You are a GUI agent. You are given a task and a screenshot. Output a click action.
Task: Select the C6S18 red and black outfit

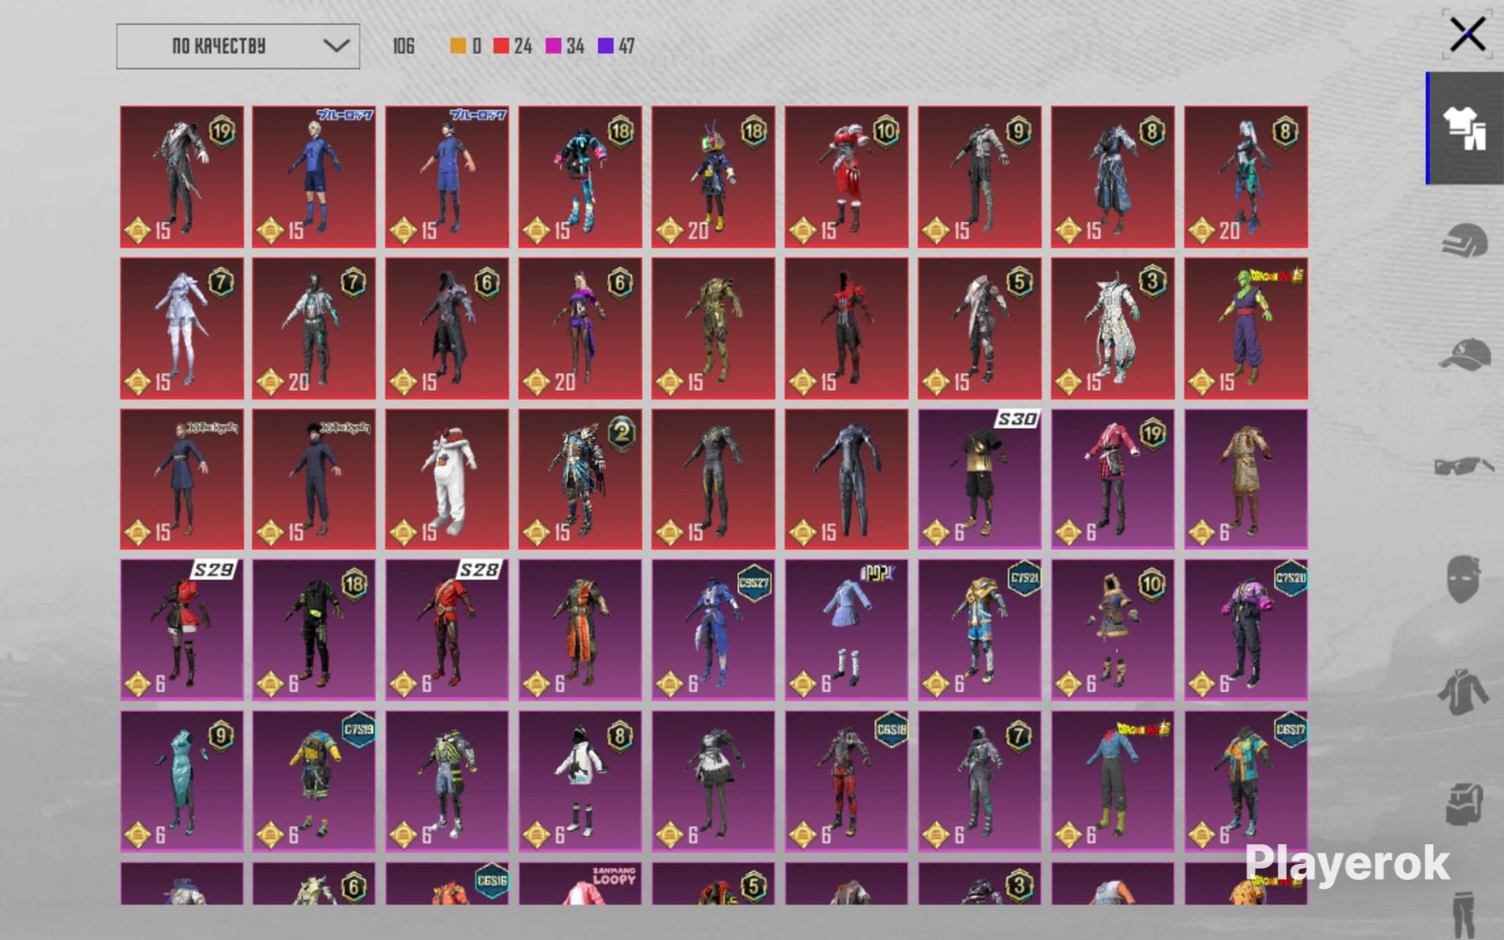(x=847, y=781)
